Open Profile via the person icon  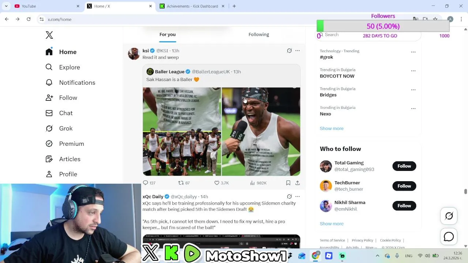coord(49,174)
